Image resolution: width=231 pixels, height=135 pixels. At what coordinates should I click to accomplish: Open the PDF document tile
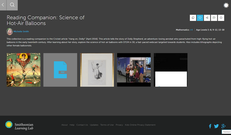[x=60, y=70]
